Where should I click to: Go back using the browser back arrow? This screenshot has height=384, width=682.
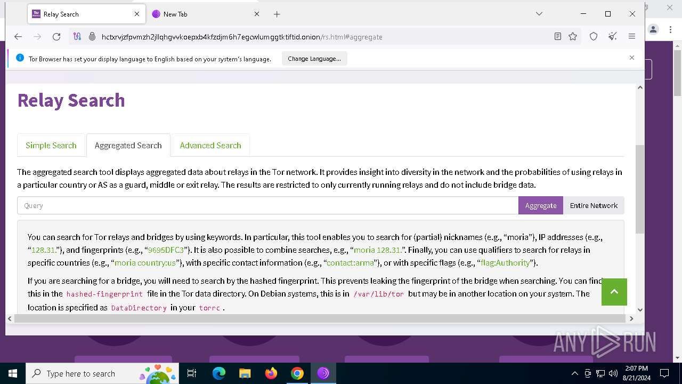[x=18, y=36]
